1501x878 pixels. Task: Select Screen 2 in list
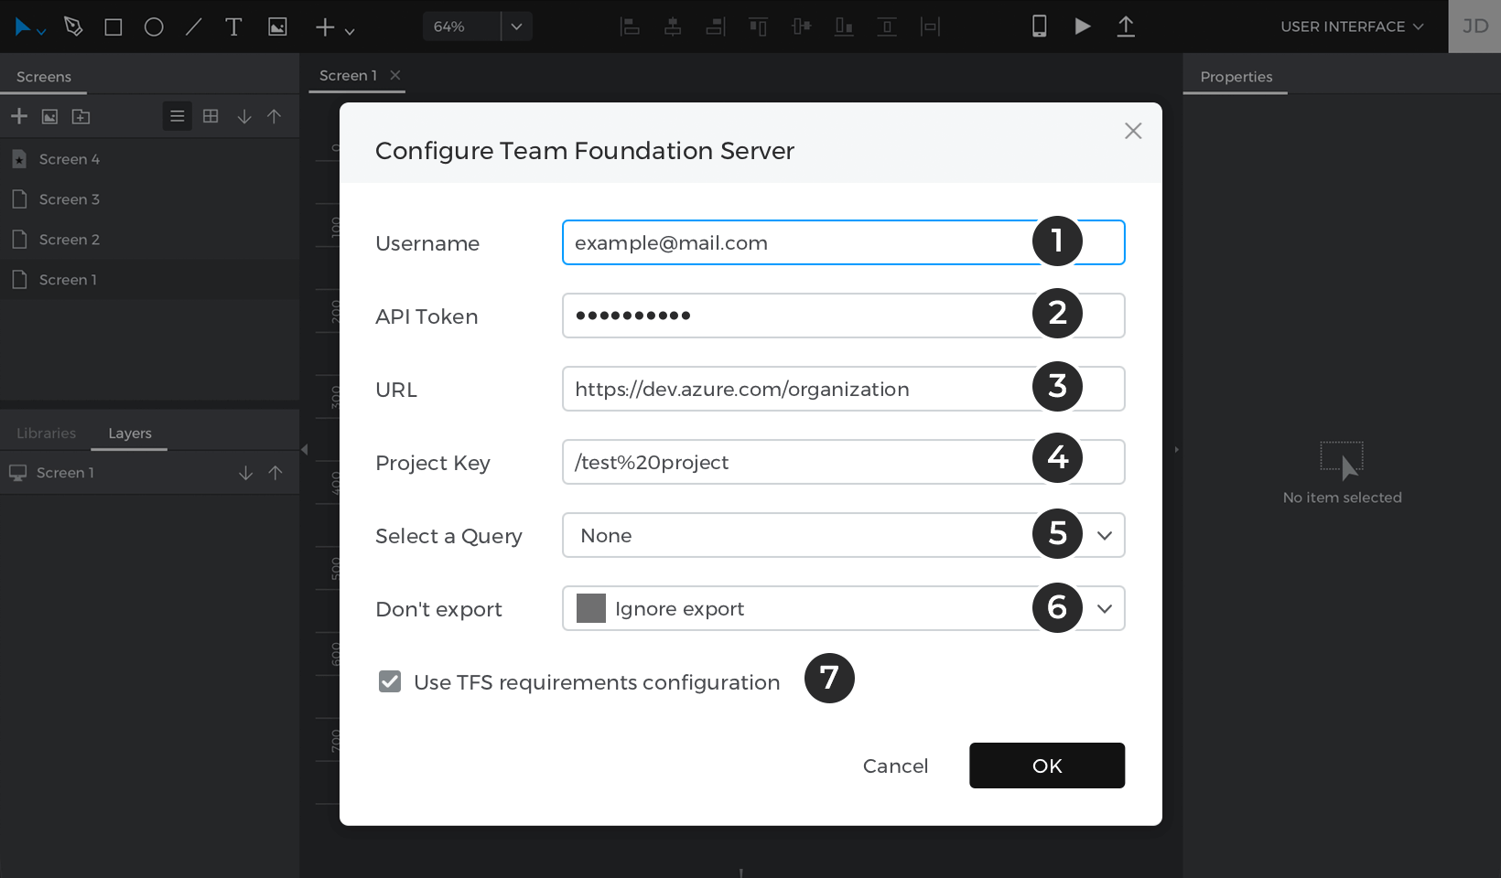149,240
